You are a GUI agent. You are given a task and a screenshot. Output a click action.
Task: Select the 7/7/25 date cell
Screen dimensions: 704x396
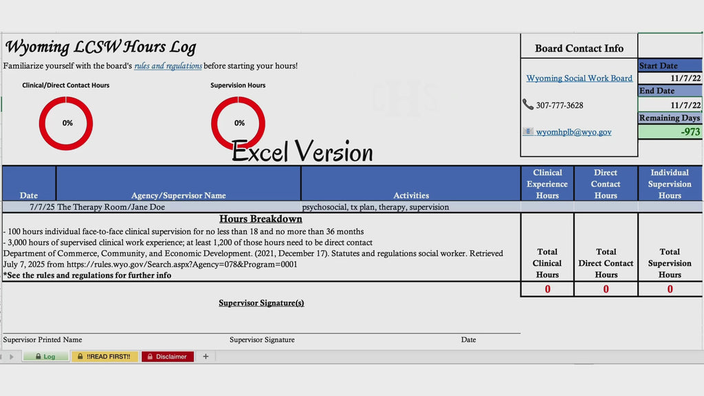[29, 207]
